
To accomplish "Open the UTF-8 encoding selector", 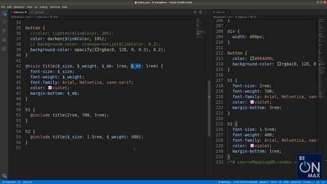I will [274, 182].
